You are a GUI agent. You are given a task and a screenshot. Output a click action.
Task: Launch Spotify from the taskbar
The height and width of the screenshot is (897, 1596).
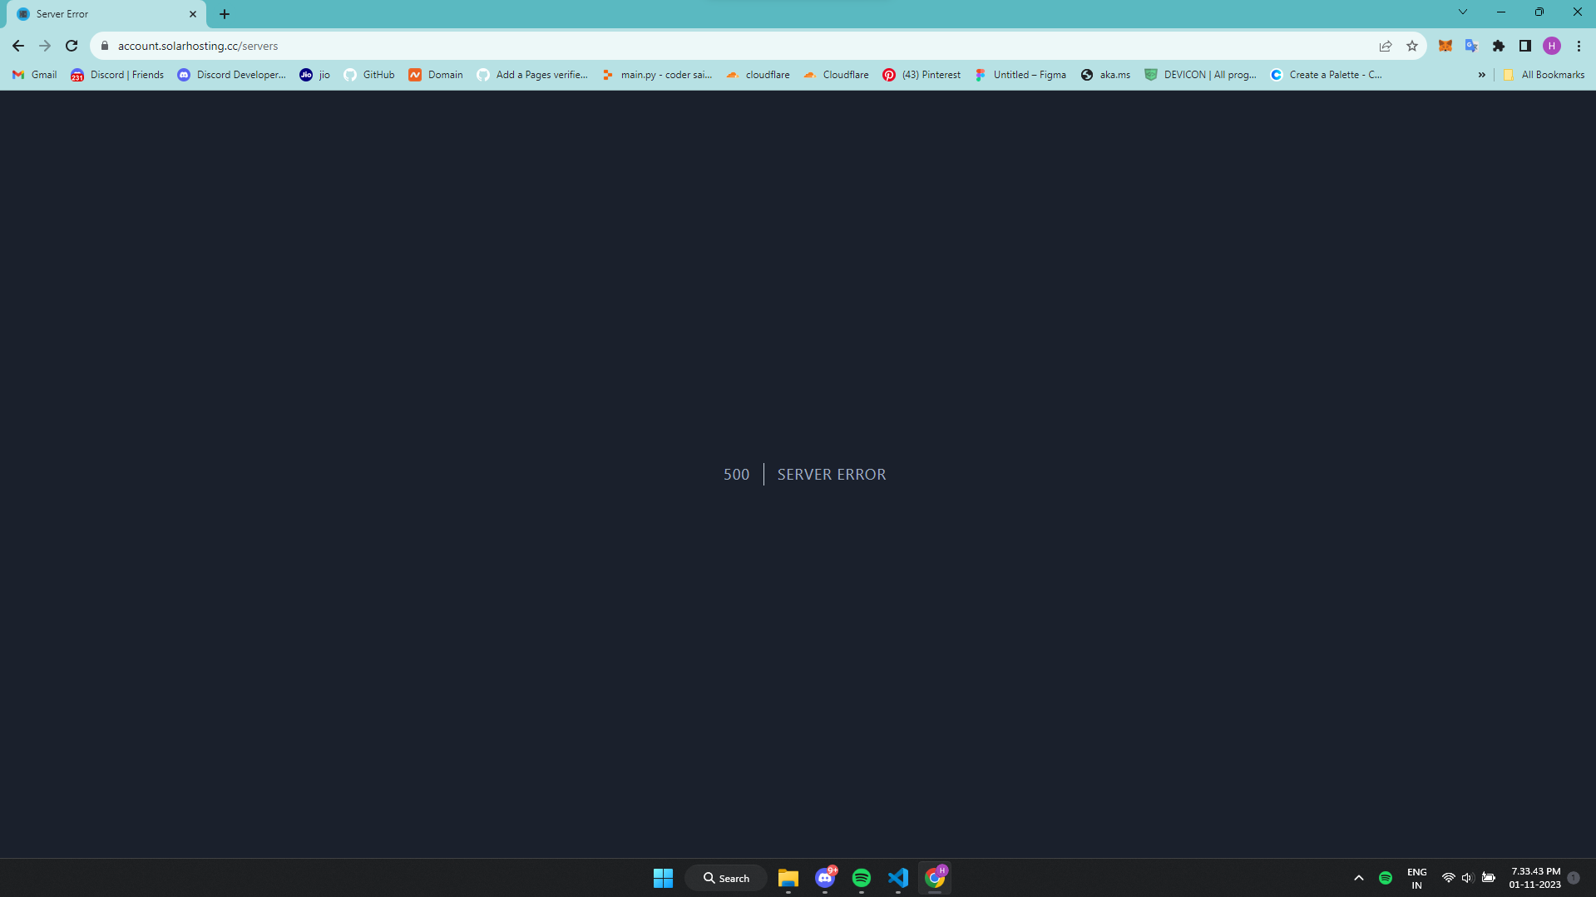point(861,877)
